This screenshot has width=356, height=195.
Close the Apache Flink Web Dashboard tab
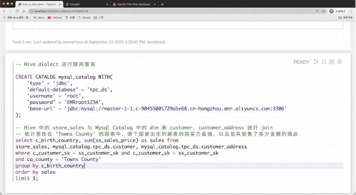point(155,4)
